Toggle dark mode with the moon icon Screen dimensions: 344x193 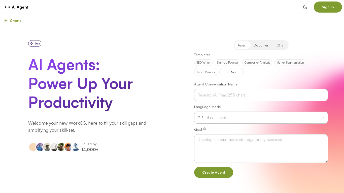tap(305, 7)
